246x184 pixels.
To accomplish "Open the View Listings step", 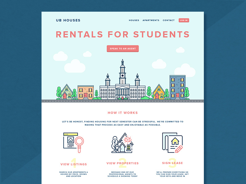I will (73, 164).
